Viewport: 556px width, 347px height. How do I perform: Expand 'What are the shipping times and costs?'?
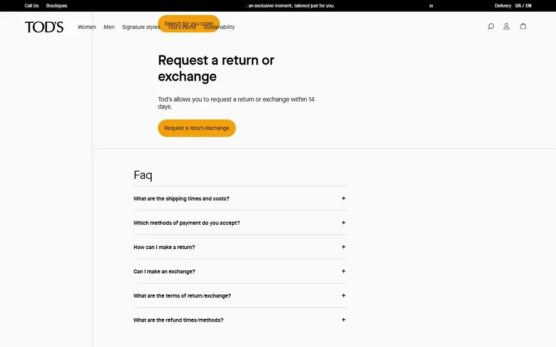tap(240, 198)
